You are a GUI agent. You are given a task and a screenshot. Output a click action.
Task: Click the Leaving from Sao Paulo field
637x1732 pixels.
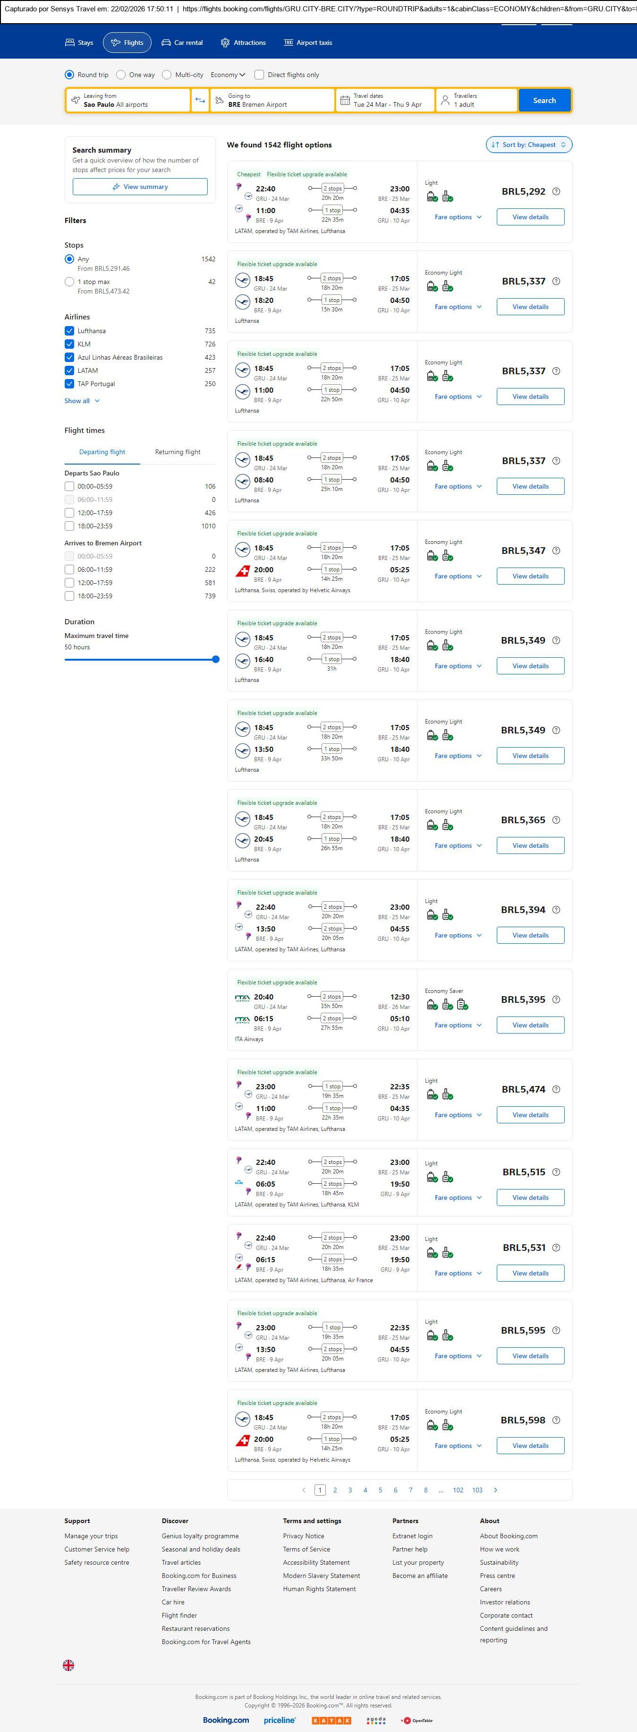127,101
